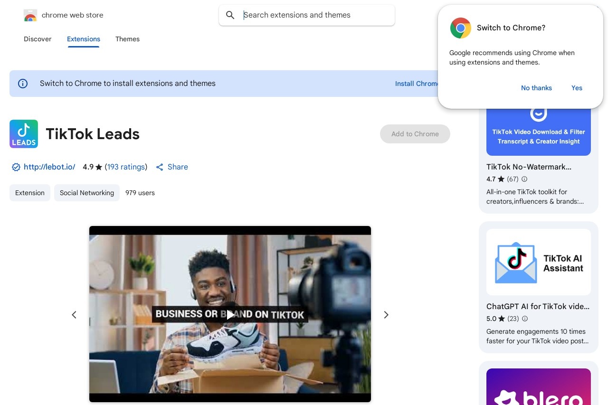Image resolution: width=608 pixels, height=405 pixels.
Task: Select the Extension category chip
Action: (x=30, y=193)
